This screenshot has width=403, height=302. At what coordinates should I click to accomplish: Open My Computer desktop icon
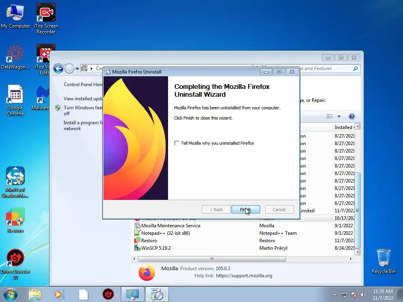tap(15, 16)
